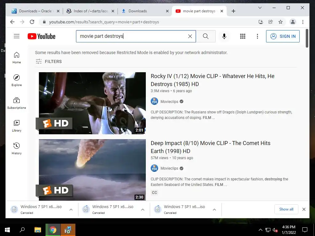Open a new tab with plus

pos(233,11)
